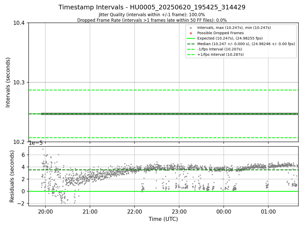Click the upper dashed +1/fps line in interval plot
The image size is (304, 228).
163,90
